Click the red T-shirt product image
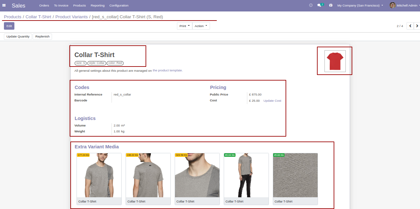The width and height of the screenshot is (420, 209). click(335, 61)
